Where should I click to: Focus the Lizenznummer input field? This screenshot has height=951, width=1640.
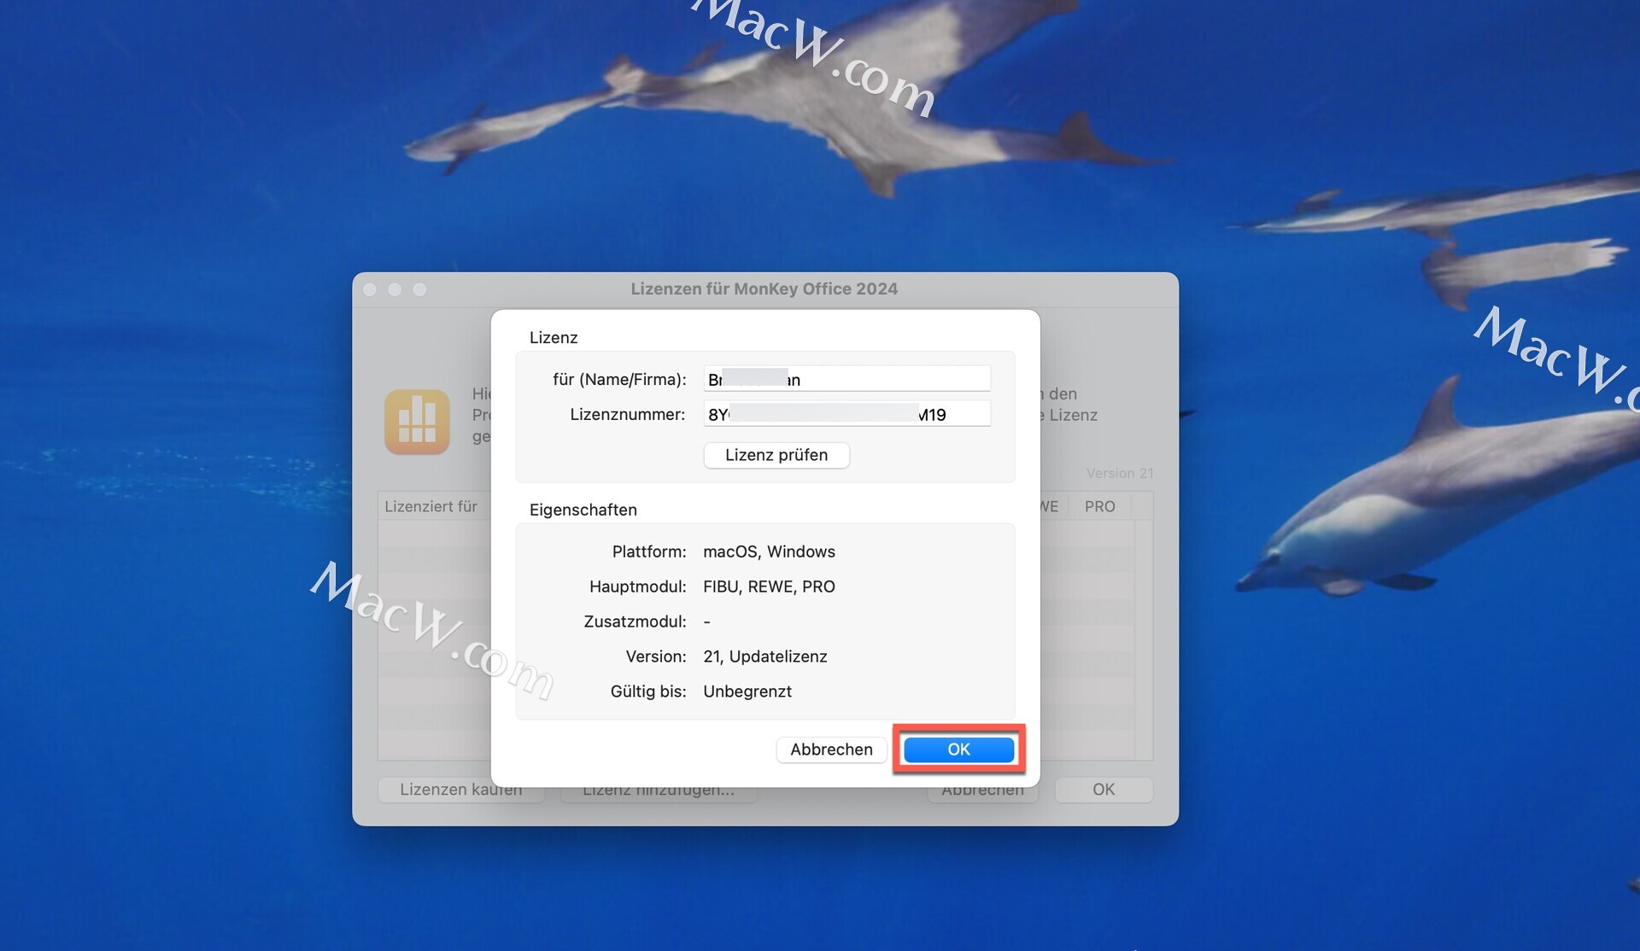click(846, 414)
